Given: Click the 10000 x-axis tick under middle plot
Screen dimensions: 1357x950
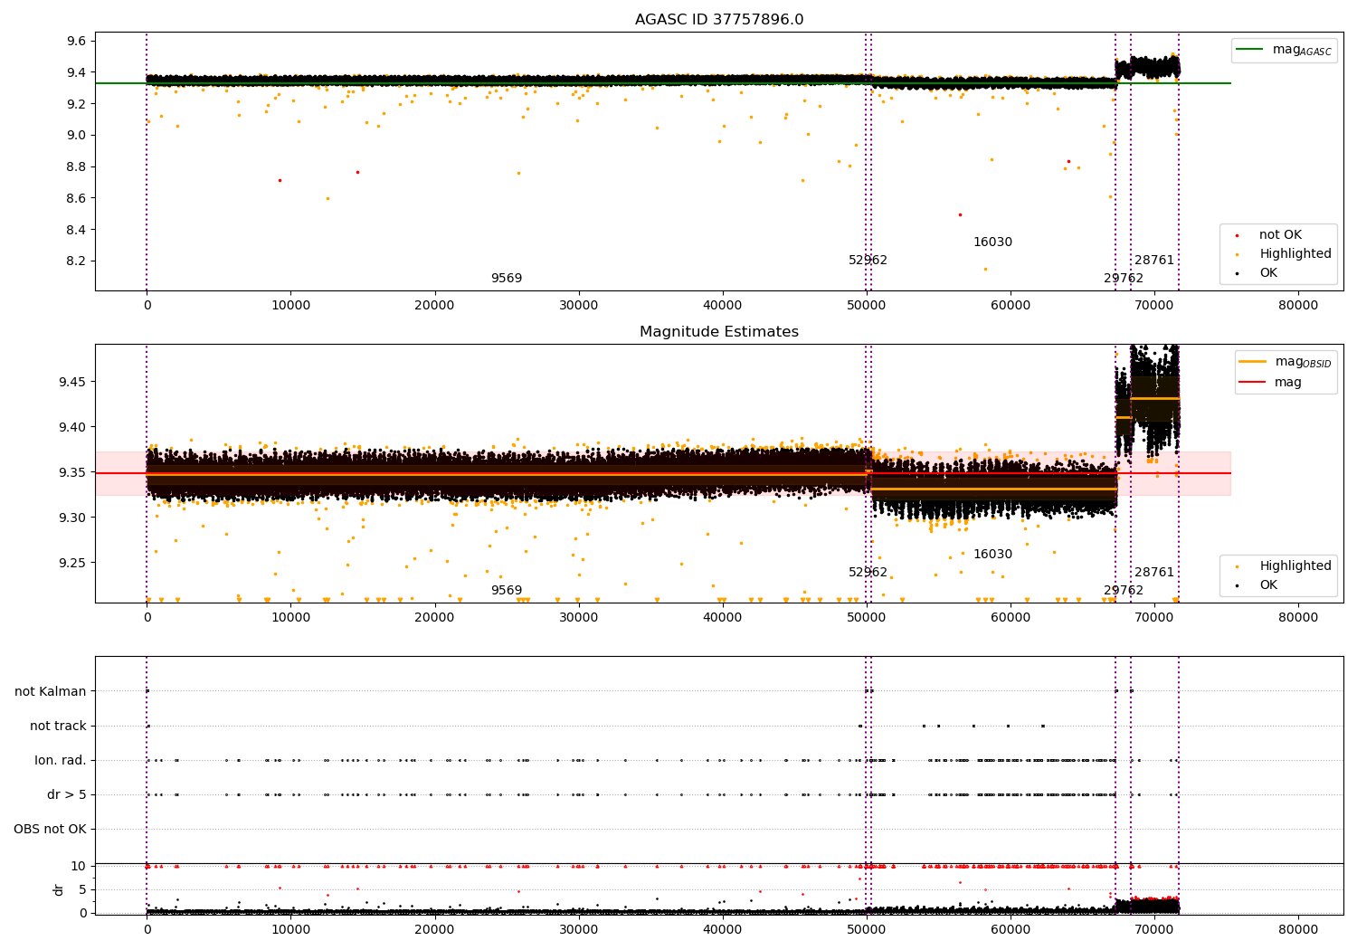Looking at the screenshot, I should tap(290, 618).
